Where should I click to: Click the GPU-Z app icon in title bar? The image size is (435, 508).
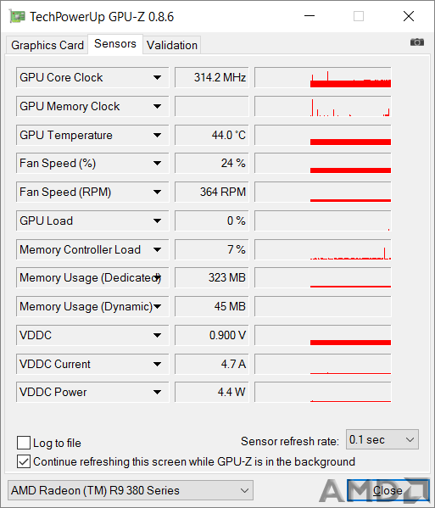(17, 16)
